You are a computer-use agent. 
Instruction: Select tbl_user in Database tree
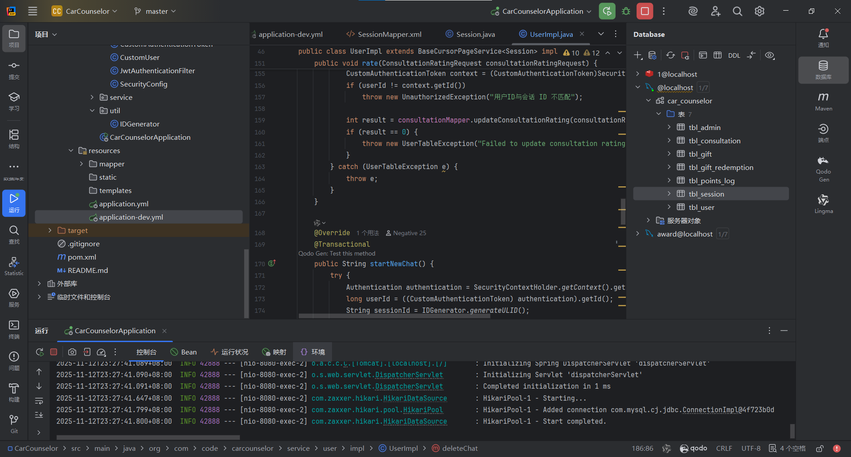click(701, 207)
